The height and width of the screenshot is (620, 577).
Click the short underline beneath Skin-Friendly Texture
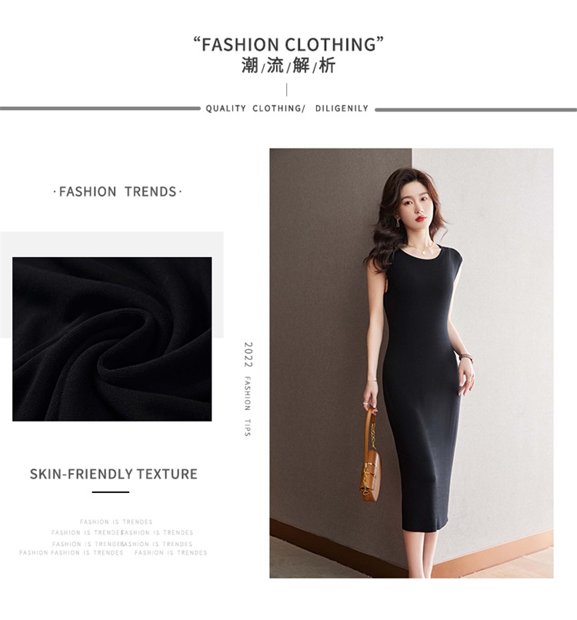click(x=111, y=492)
